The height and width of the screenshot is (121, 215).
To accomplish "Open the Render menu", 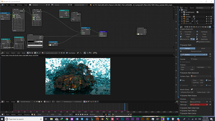I will tap(12, 5).
